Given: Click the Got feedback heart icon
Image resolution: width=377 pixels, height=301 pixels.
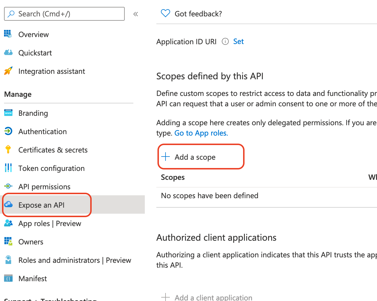Looking at the screenshot, I should 166,13.
